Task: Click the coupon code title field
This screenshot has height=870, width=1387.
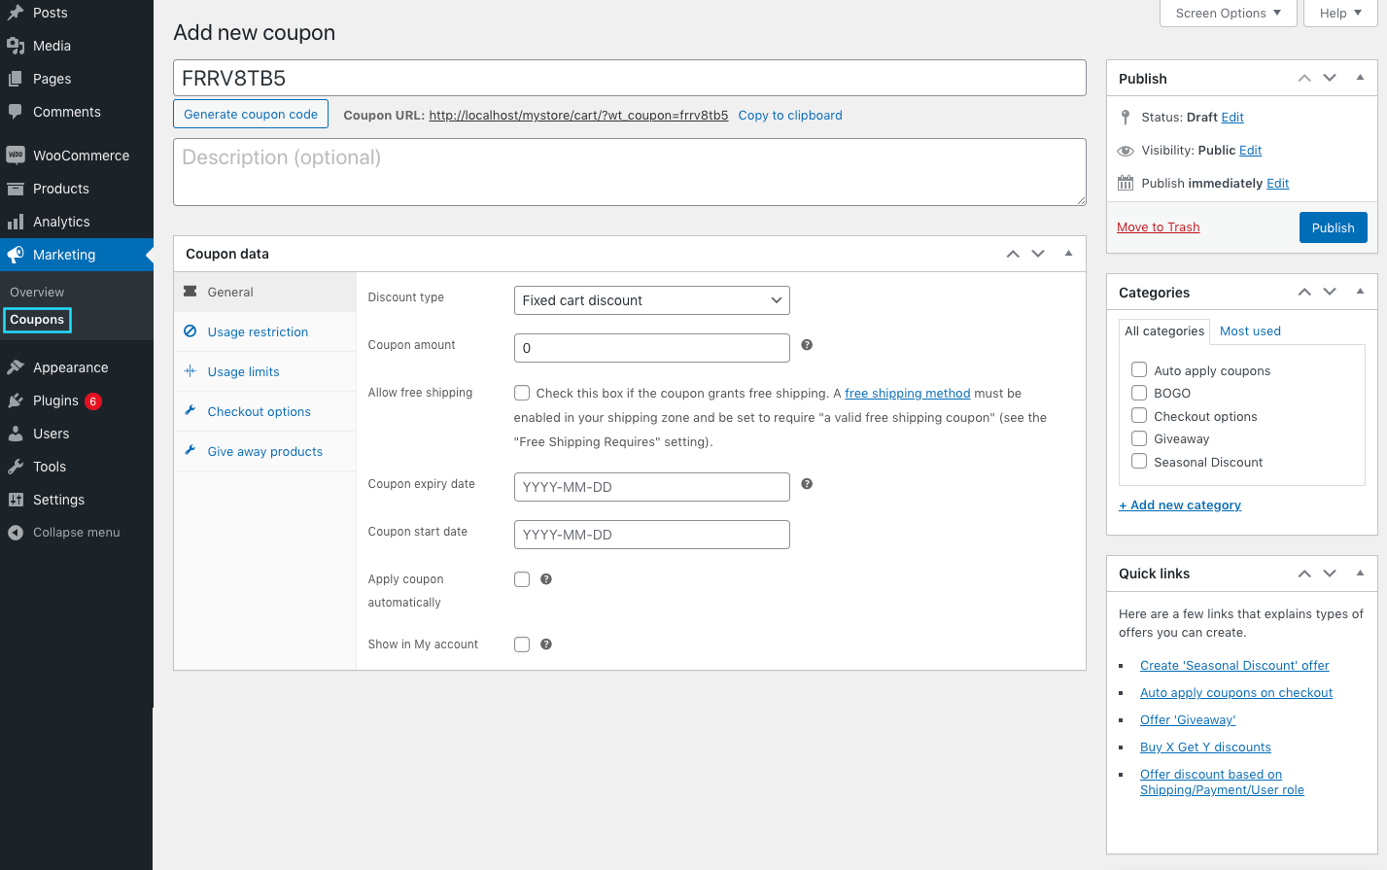Action: point(630,78)
